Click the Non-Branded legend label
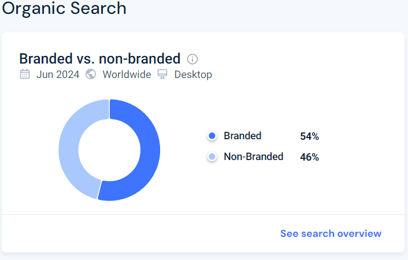408x260 pixels. tap(253, 157)
